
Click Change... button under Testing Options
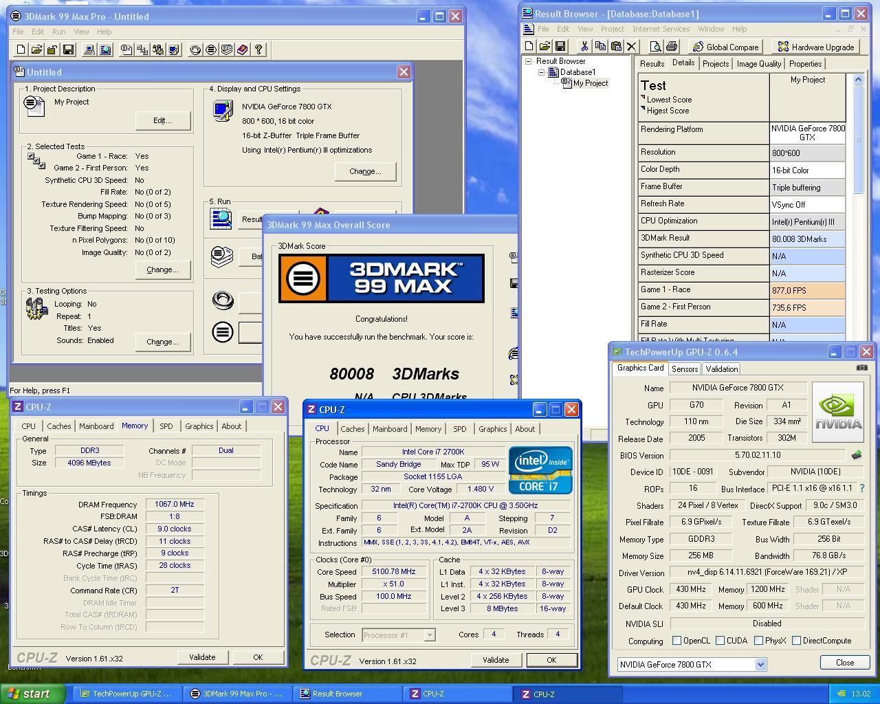click(162, 342)
